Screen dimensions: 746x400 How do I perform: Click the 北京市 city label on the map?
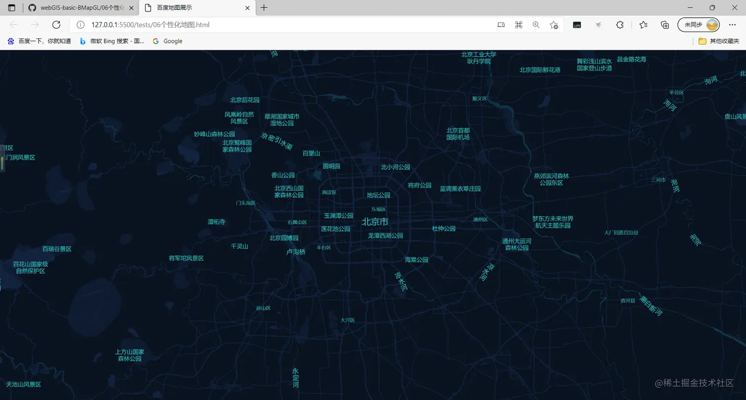375,222
